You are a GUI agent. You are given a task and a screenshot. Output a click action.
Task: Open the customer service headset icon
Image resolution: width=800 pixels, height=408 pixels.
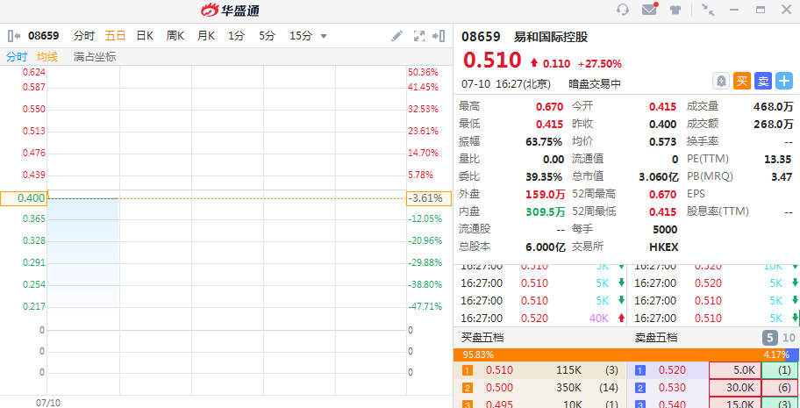point(623,10)
